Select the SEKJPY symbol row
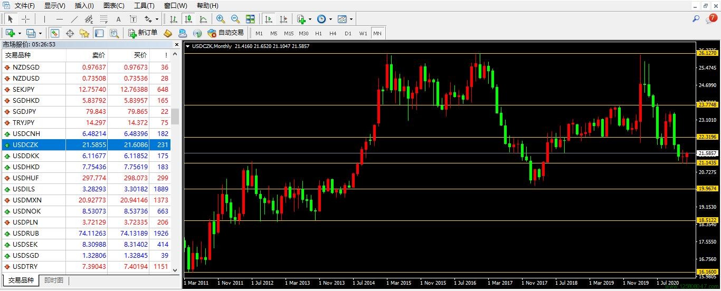Image resolution: width=721 pixels, height=291 pixels. pos(87,90)
